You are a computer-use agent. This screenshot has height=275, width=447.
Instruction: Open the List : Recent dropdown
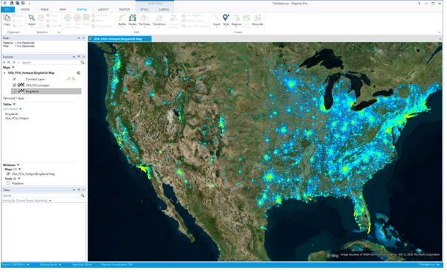[x=21, y=109]
